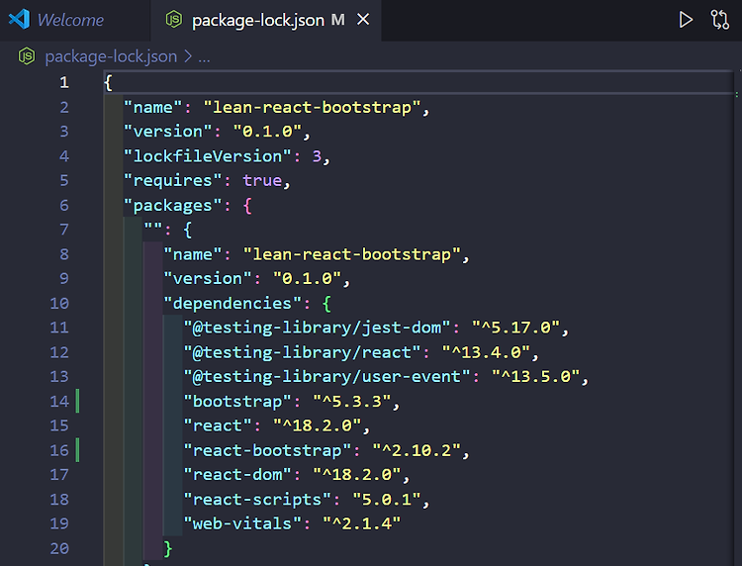Click the "^2.10.2" version value
This screenshot has width=742, height=566.
coord(417,450)
